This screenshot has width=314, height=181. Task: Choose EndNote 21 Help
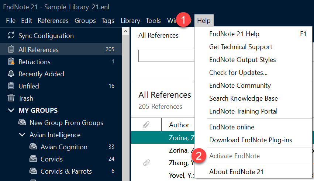coord(253,34)
